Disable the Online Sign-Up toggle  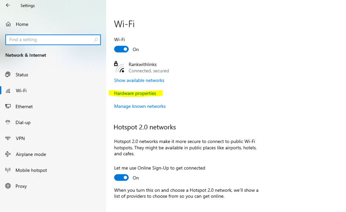click(121, 178)
